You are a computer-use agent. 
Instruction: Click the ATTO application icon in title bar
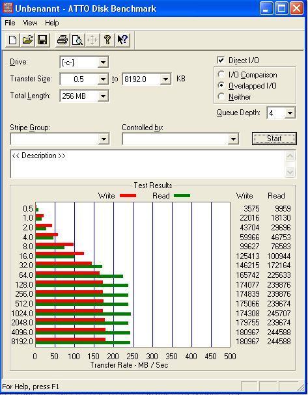click(x=8, y=8)
